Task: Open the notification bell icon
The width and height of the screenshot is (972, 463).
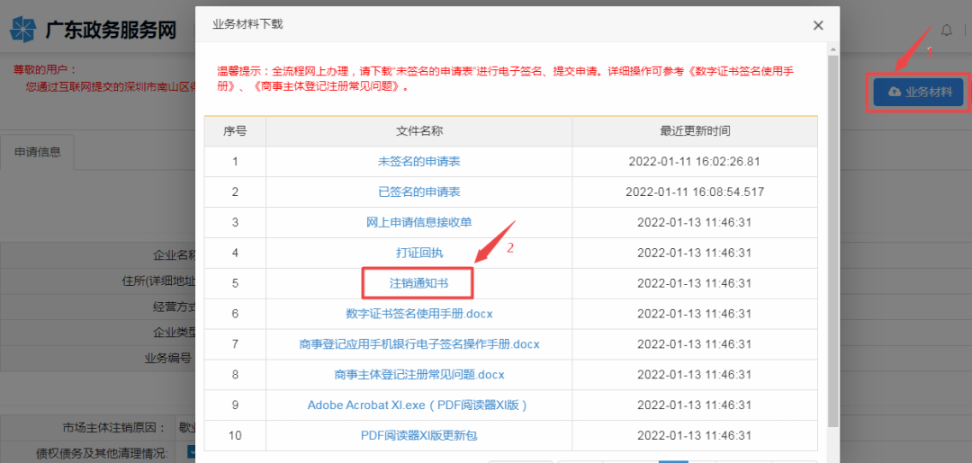Action: [947, 30]
